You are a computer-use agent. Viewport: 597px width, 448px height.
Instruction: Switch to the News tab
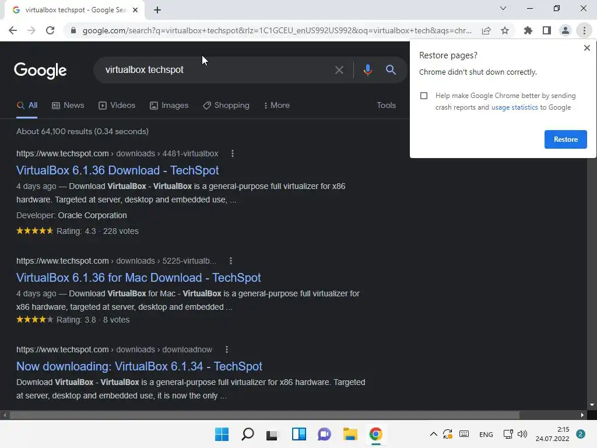point(68,105)
